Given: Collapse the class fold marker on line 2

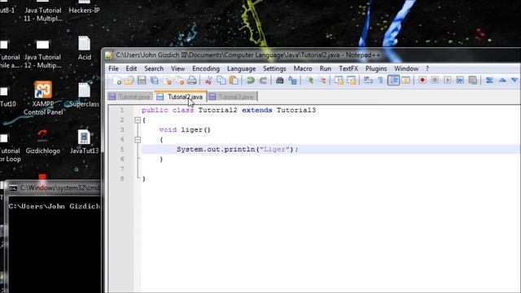Looking at the screenshot, I should point(138,120).
